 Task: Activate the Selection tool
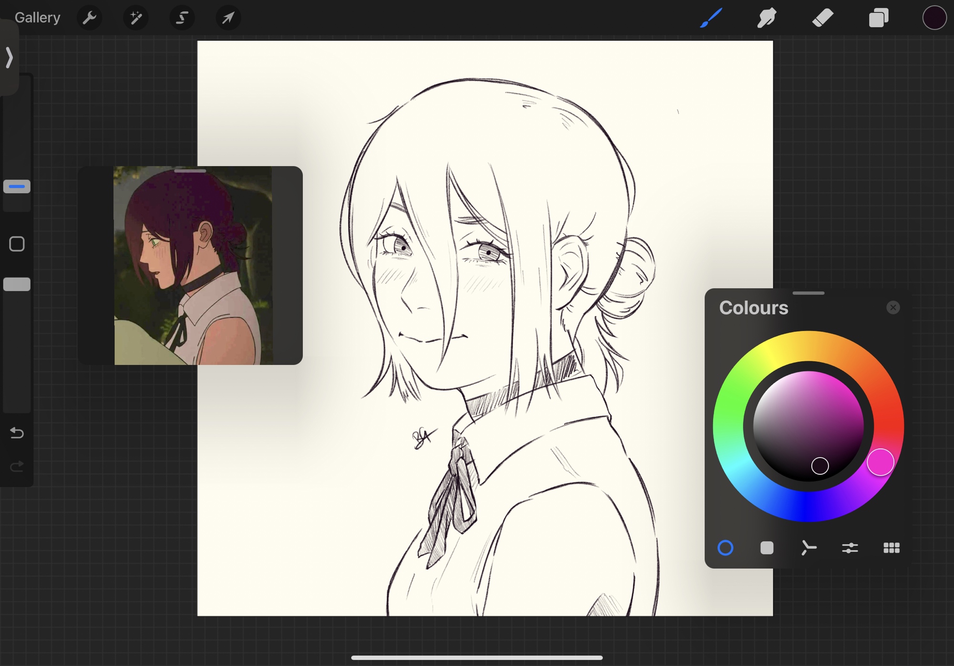(182, 18)
